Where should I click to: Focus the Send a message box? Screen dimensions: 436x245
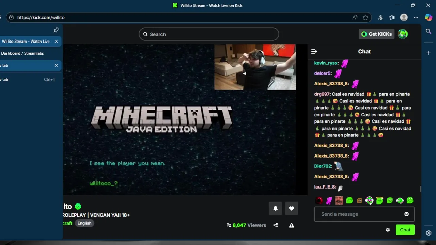pos(364,214)
